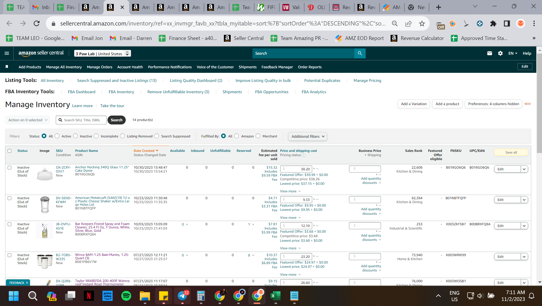Image resolution: width=542 pixels, height=306 pixels.
Task: Go back with the browser back arrow
Action: (9, 24)
